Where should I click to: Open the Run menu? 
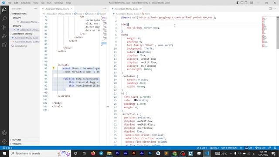(x=49, y=3)
